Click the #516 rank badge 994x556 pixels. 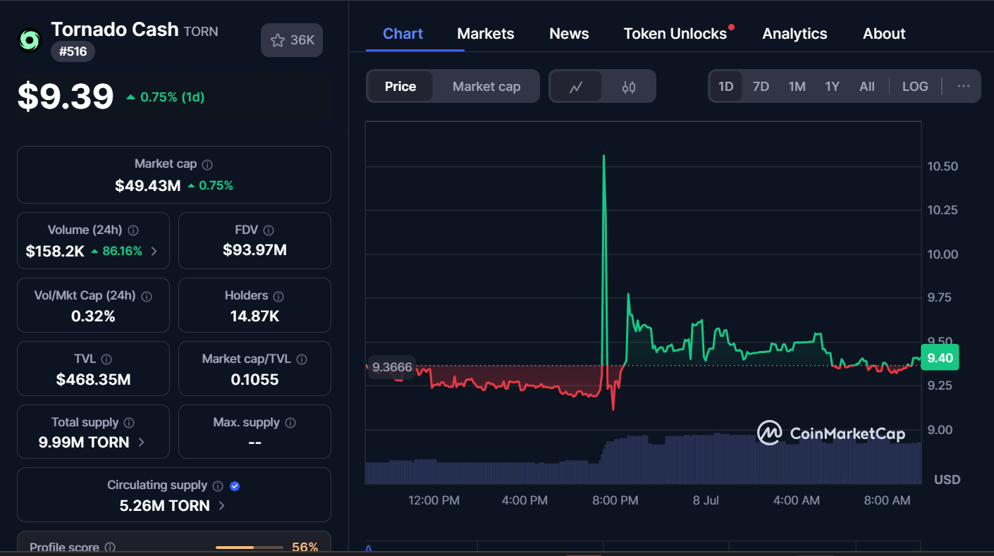tap(73, 51)
